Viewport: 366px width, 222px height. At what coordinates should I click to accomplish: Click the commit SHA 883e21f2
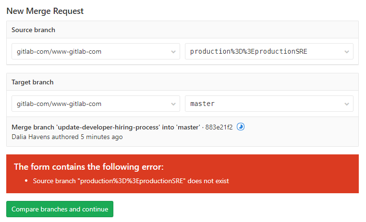pyautogui.click(x=219, y=127)
